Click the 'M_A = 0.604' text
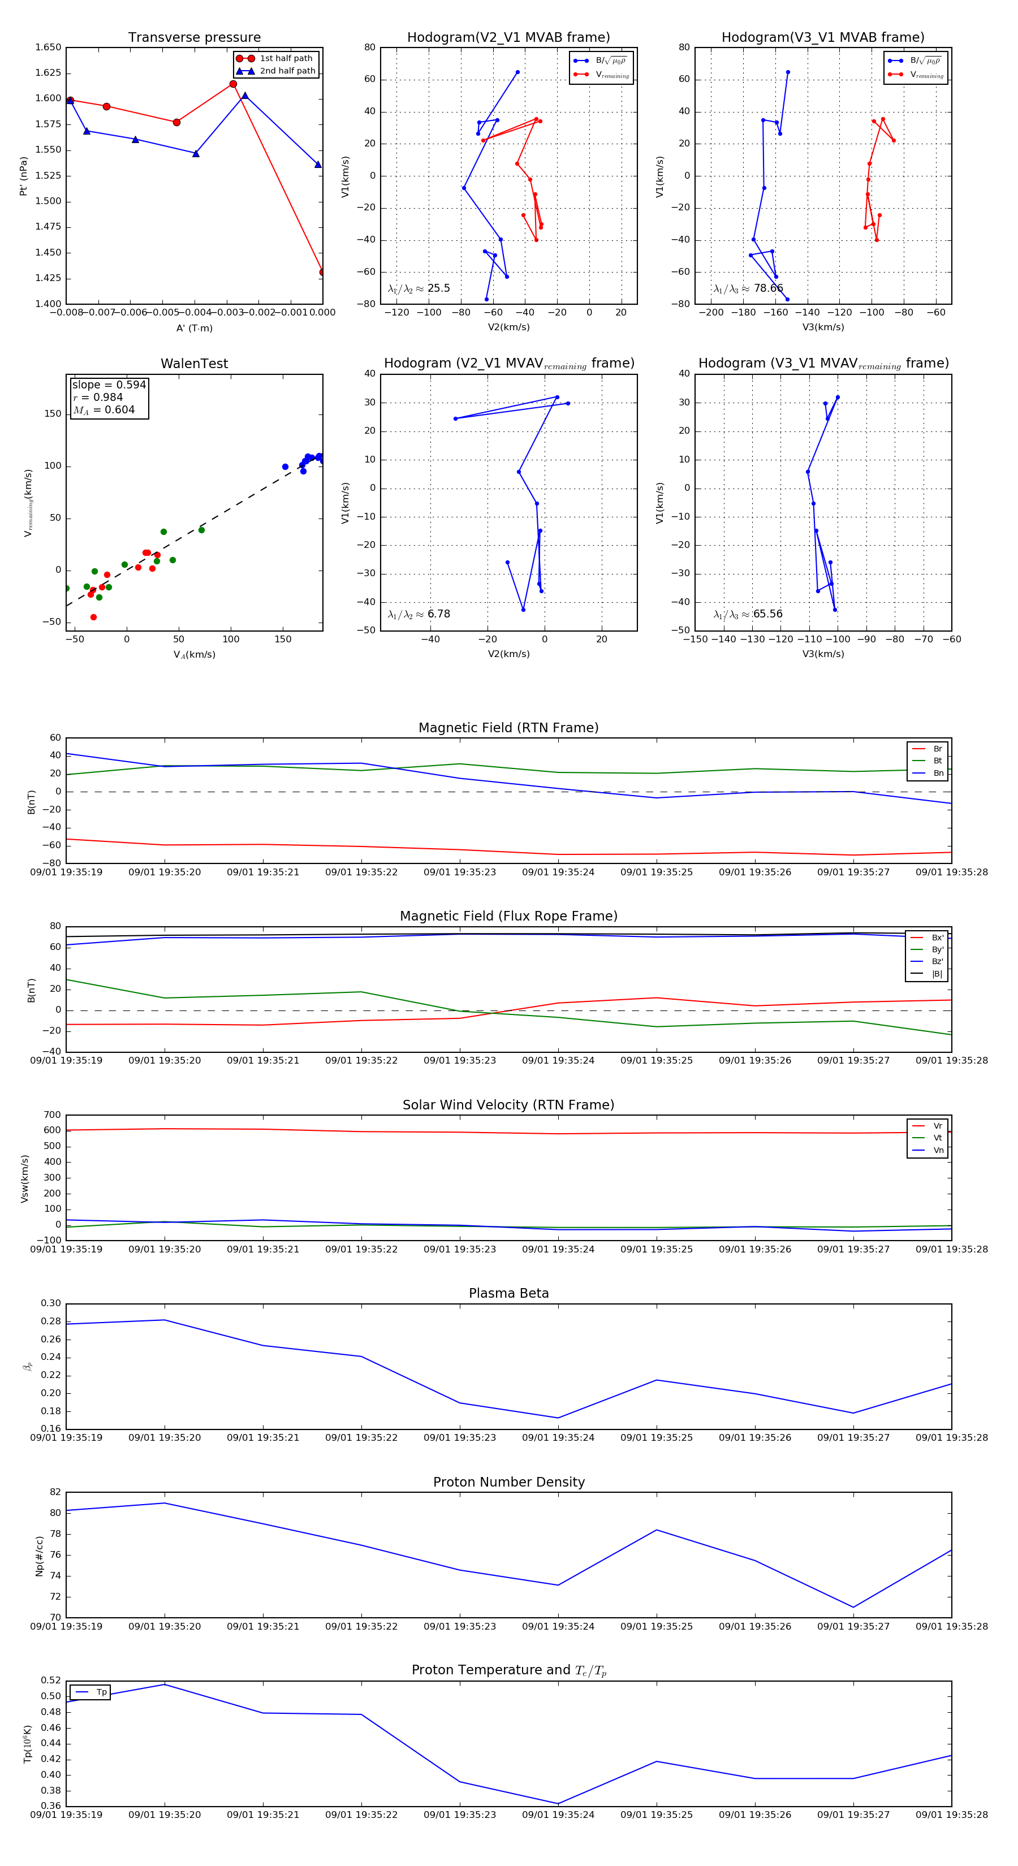Image resolution: width=1018 pixels, height=1866 pixels. pos(103,410)
